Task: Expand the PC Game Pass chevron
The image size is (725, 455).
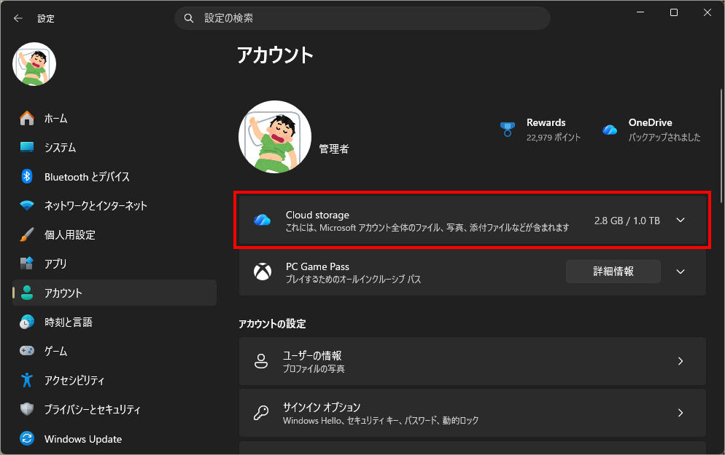Action: (681, 272)
